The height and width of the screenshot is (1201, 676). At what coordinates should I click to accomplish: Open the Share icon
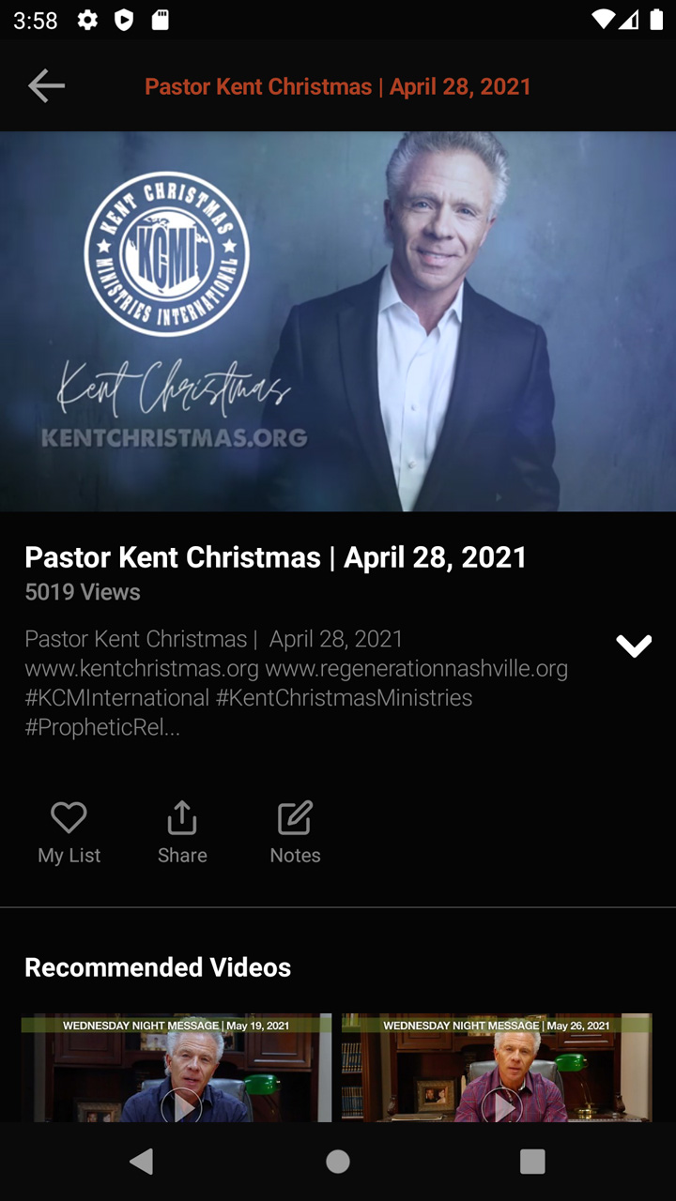182,817
